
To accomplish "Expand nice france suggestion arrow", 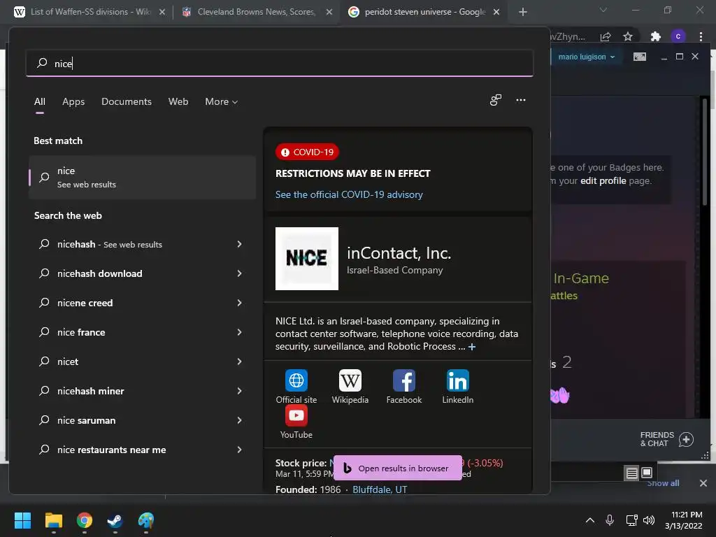I will (239, 332).
